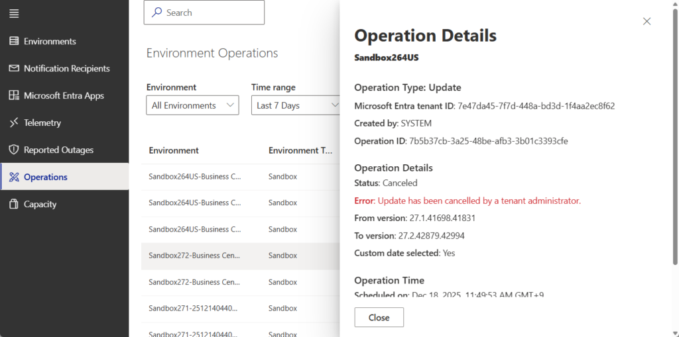This screenshot has width=679, height=337.
Task: Click the Capacity icon in sidebar
Action: tap(14, 204)
